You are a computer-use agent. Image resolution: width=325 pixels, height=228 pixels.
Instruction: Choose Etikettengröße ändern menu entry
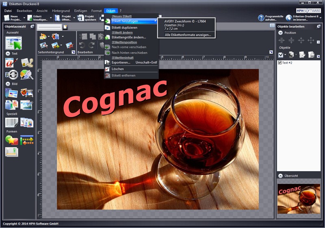coord(131,37)
